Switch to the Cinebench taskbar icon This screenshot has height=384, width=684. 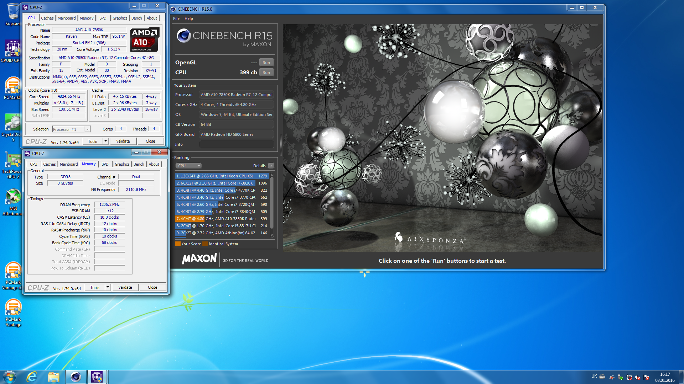(76, 377)
